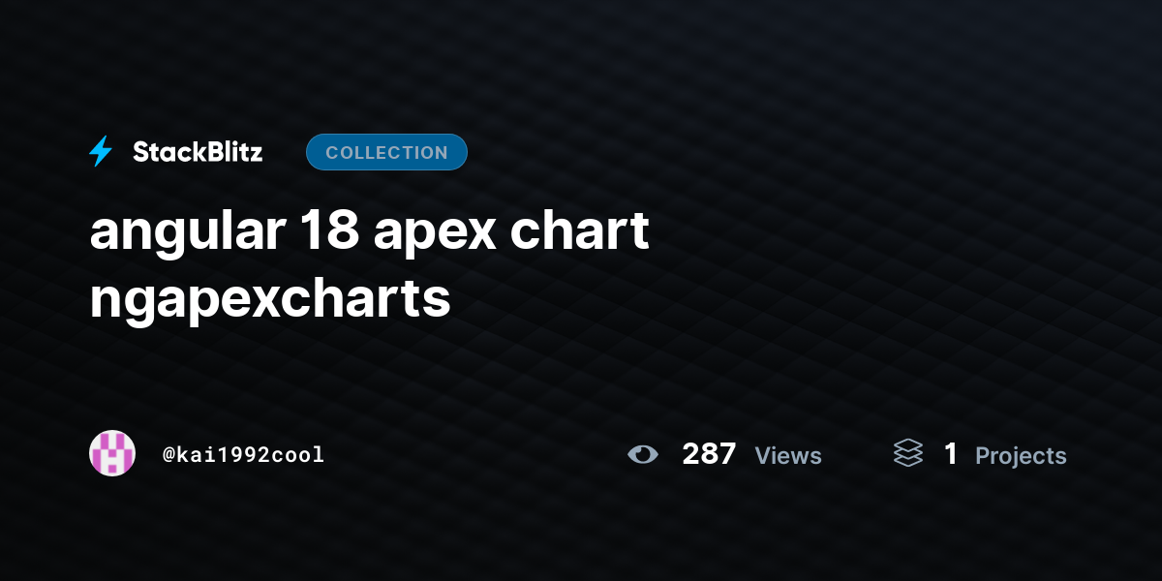1162x581 pixels.
Task: Click the letter V of Views
Action: pyautogui.click(x=763, y=455)
